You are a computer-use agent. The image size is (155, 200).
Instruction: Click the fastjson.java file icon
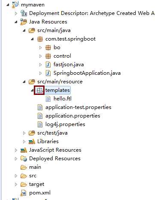click(48, 65)
